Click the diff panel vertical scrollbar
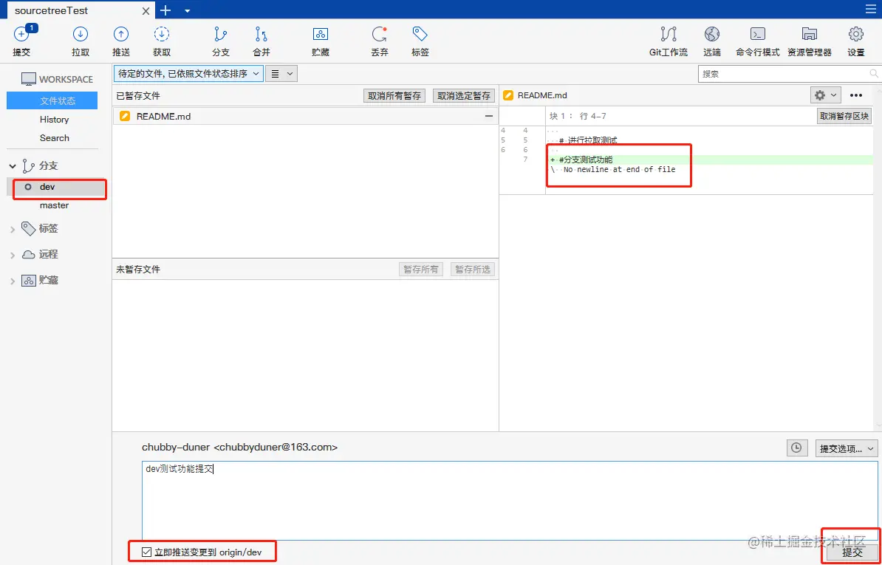882x565 pixels. pos(878,258)
